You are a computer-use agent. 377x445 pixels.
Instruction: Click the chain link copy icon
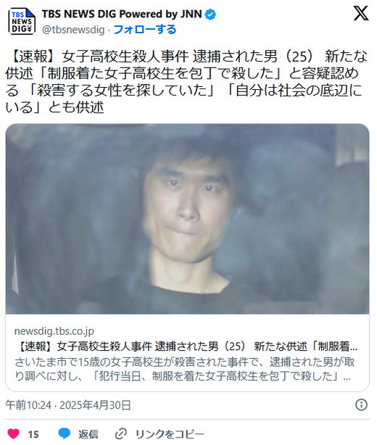(x=120, y=433)
